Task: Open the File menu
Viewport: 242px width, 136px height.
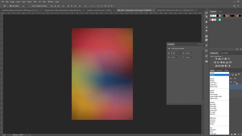Action: point(3,2)
